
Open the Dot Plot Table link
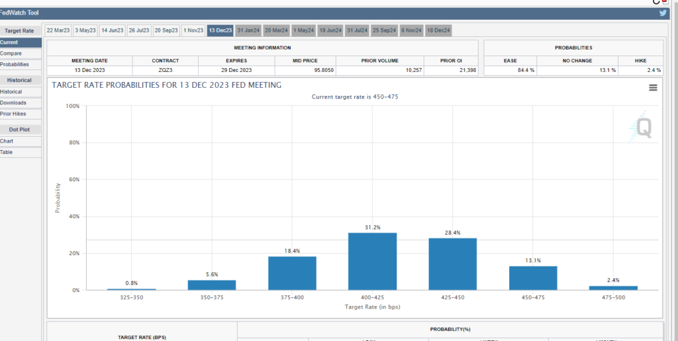tap(7, 153)
